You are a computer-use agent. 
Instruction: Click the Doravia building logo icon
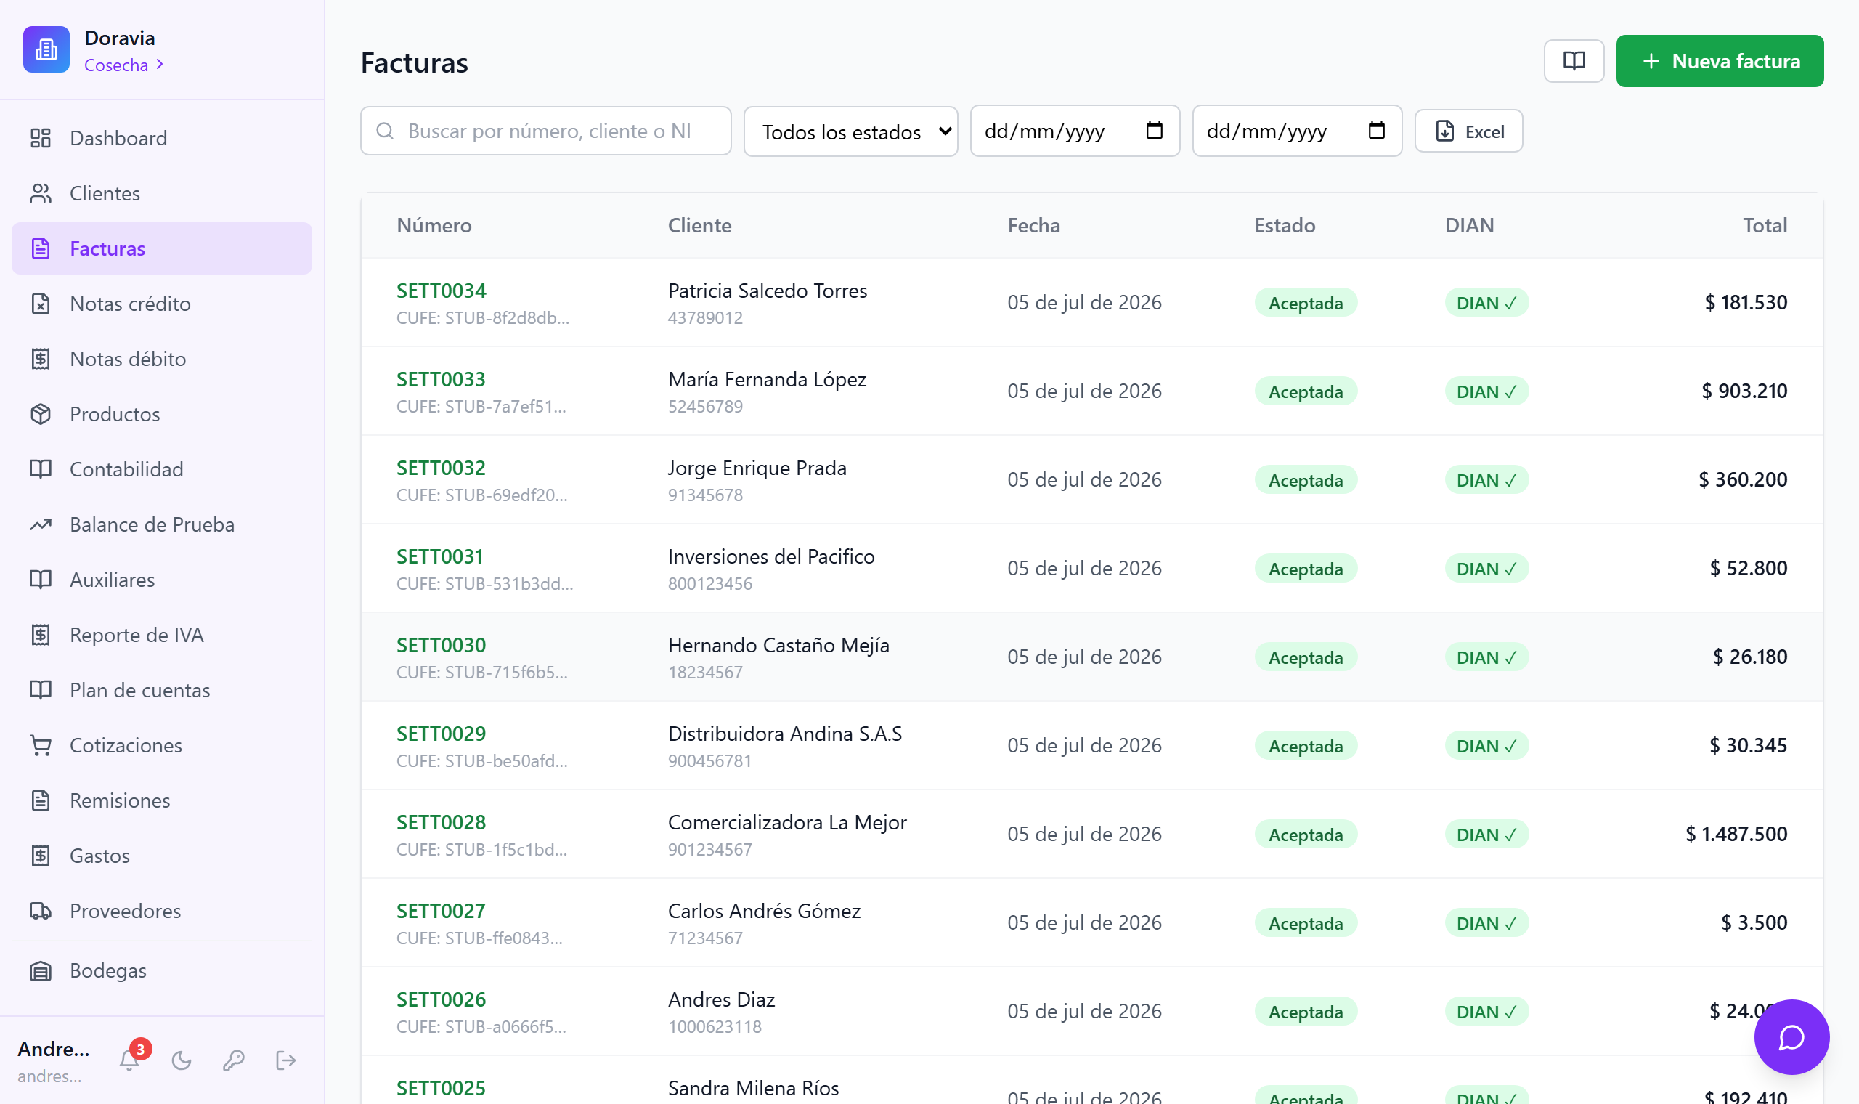(x=46, y=50)
